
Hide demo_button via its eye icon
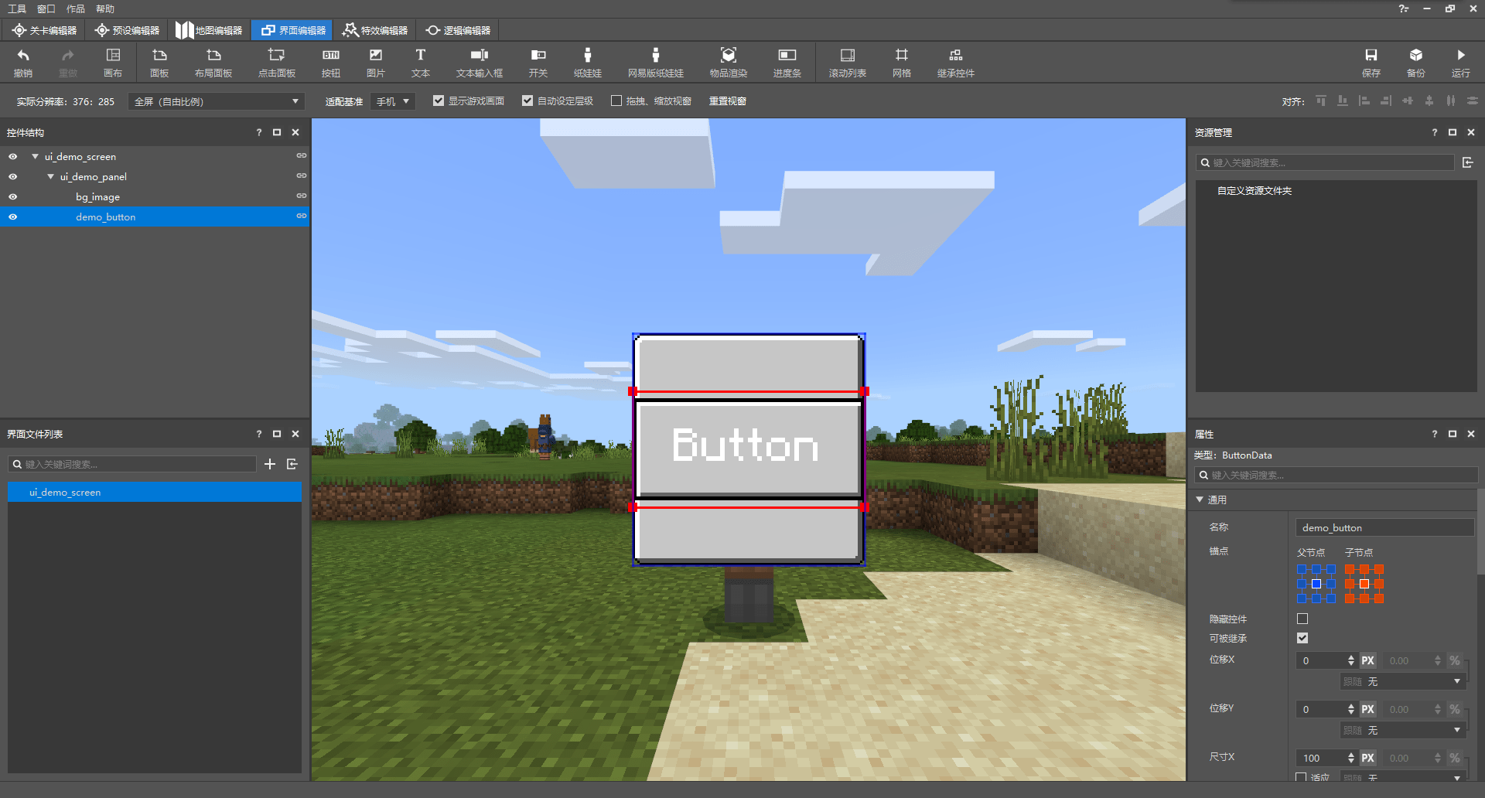13,217
